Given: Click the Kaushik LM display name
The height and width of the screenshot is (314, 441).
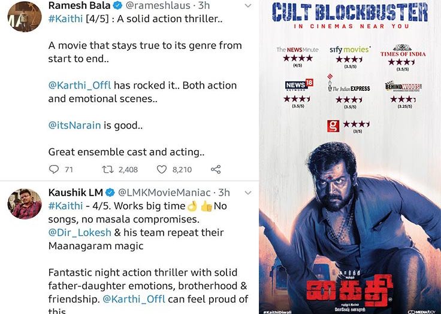Looking at the screenshot, I should pyautogui.click(x=75, y=193).
